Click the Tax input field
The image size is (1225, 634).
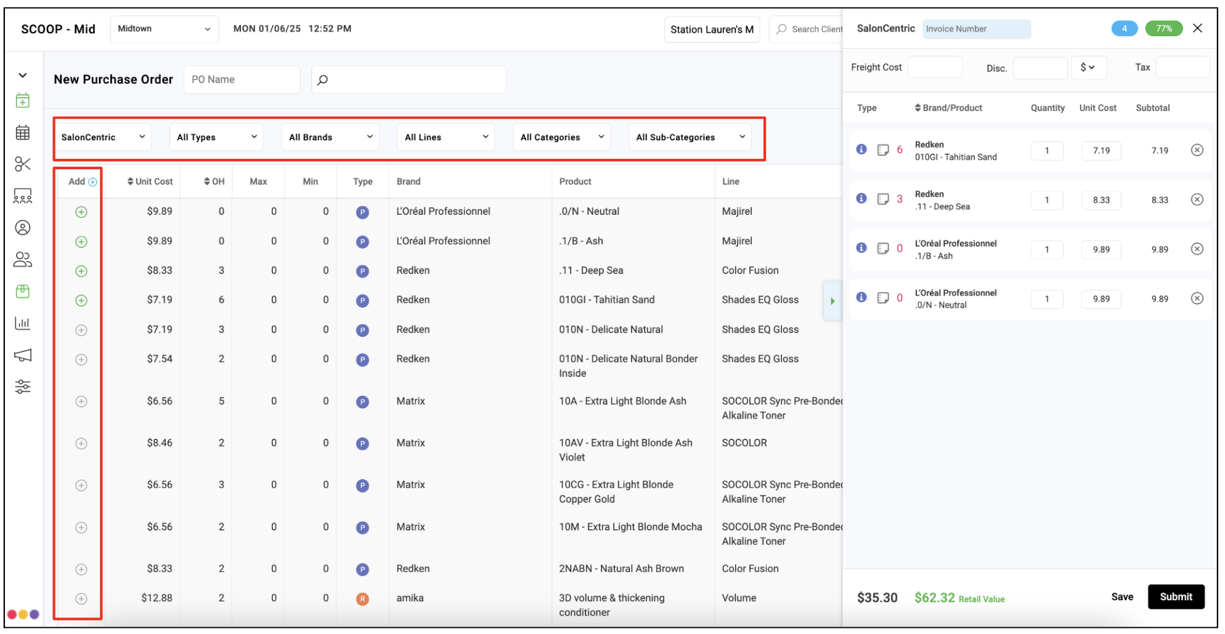[1184, 68]
